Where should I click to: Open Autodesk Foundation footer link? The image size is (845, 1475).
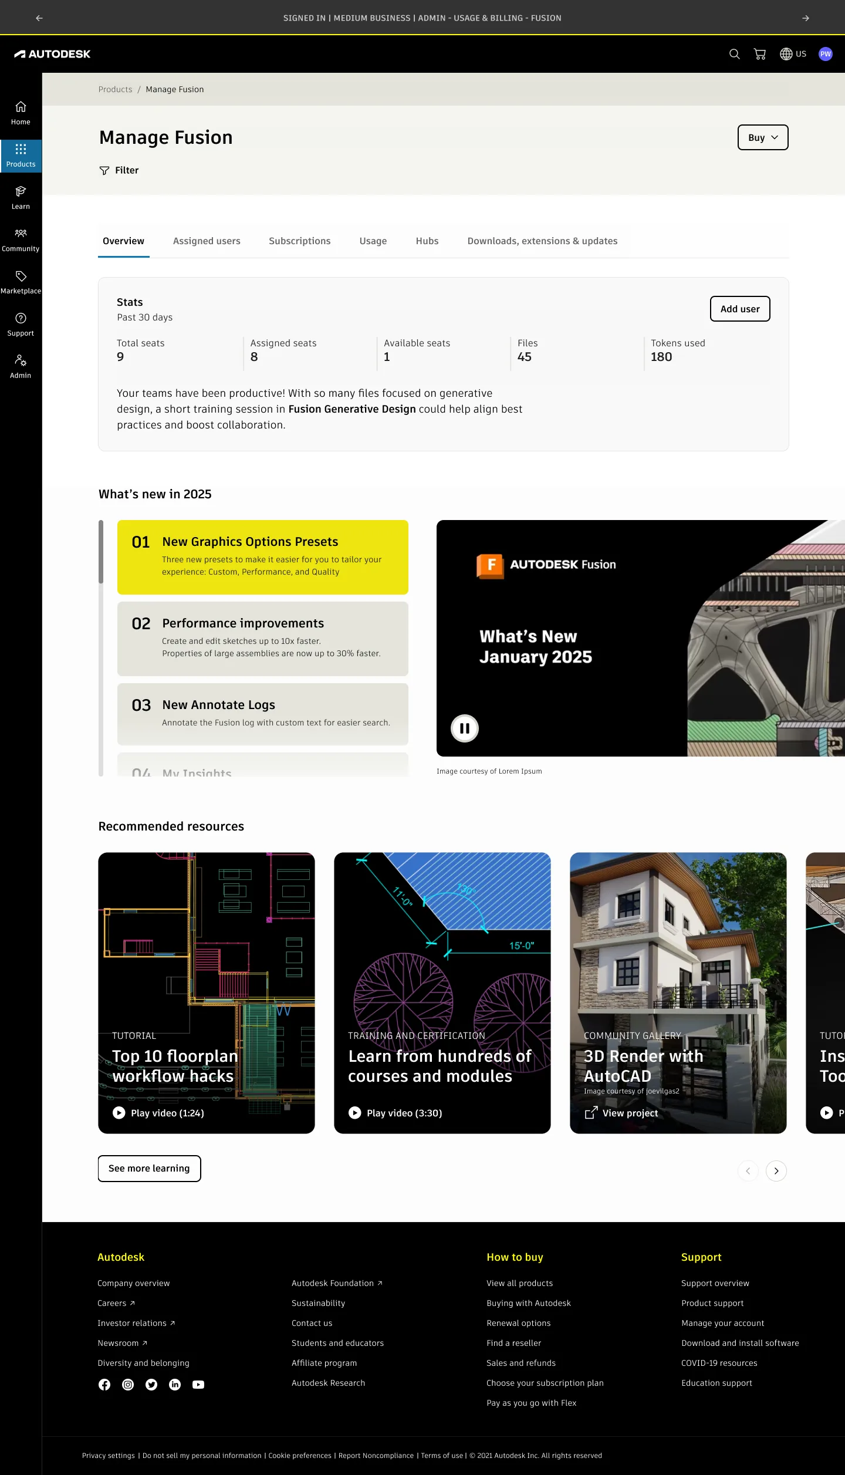(337, 1283)
